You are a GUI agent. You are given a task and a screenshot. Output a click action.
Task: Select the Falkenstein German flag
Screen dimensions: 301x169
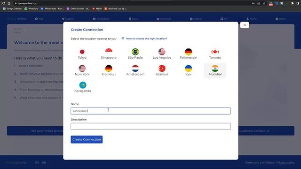coord(189,52)
